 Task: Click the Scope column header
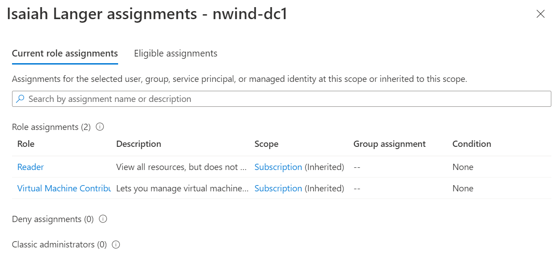[x=267, y=144]
